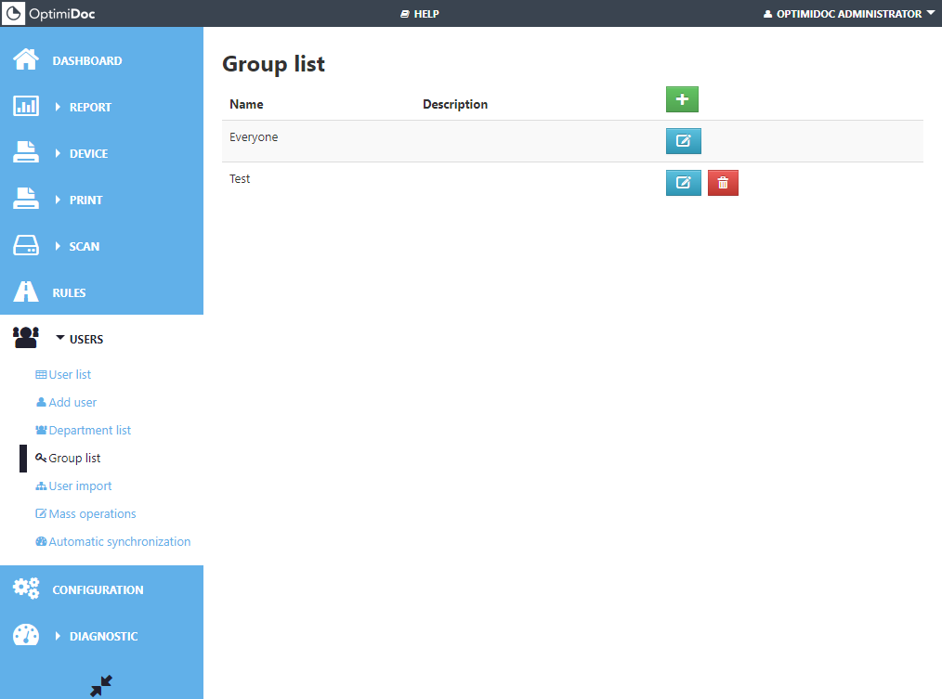Image resolution: width=942 pixels, height=699 pixels.
Task: Open Automatic synchronization settings
Action: point(119,541)
